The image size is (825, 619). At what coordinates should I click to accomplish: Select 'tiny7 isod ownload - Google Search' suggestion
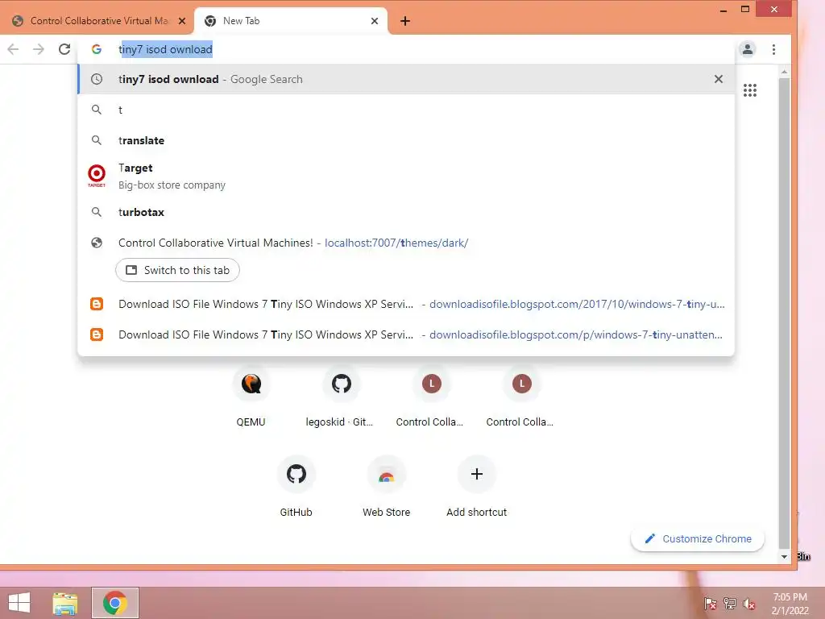point(406,79)
